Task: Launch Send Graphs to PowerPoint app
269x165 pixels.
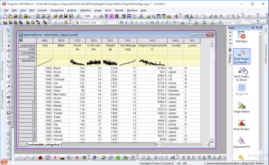Action: (x=241, y=56)
